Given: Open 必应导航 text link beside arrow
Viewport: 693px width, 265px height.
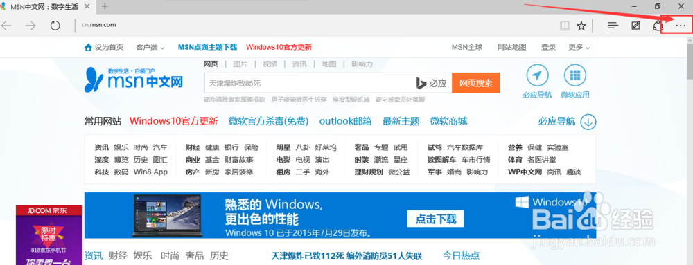Looking at the screenshot, I should (556, 121).
